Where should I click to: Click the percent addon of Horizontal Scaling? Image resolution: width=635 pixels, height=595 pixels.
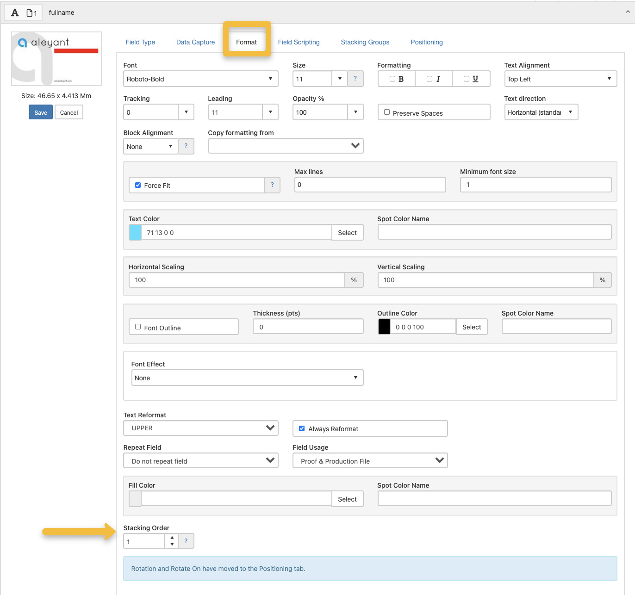point(354,280)
